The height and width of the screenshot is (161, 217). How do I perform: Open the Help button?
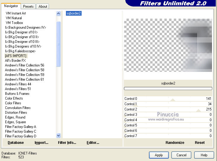click(204, 155)
